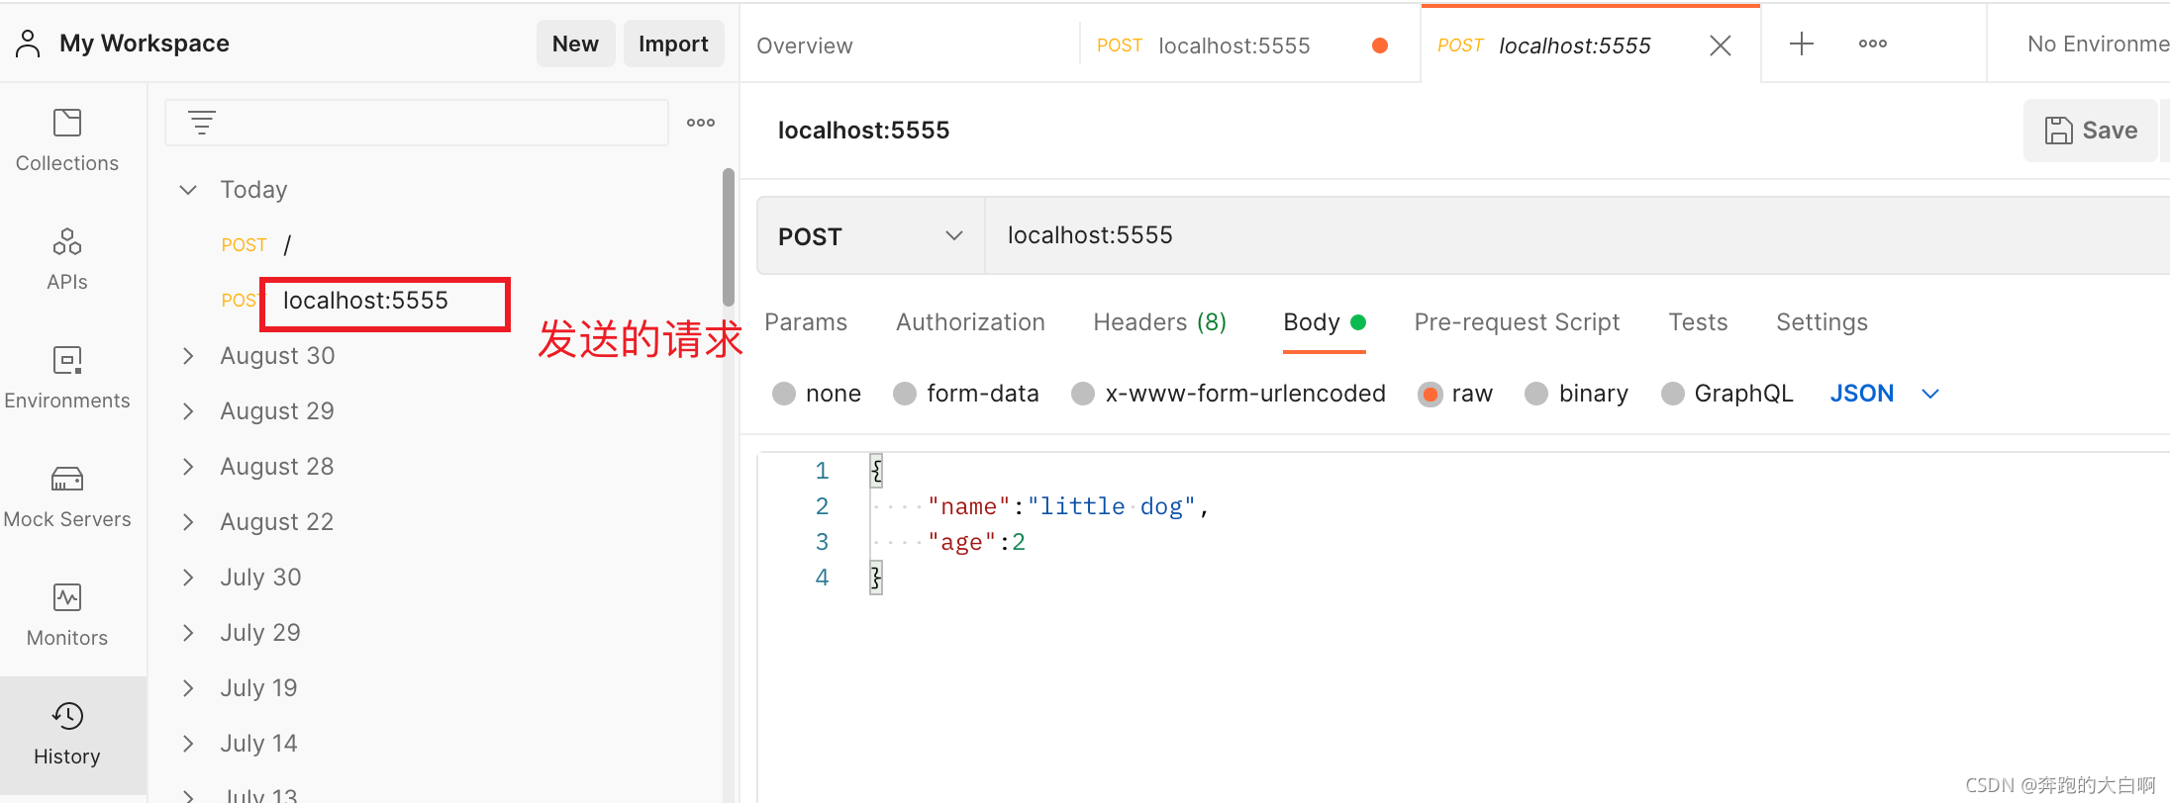Open the JSON format dropdown
Screen dimensions: 2170x803
pyautogui.click(x=1885, y=394)
